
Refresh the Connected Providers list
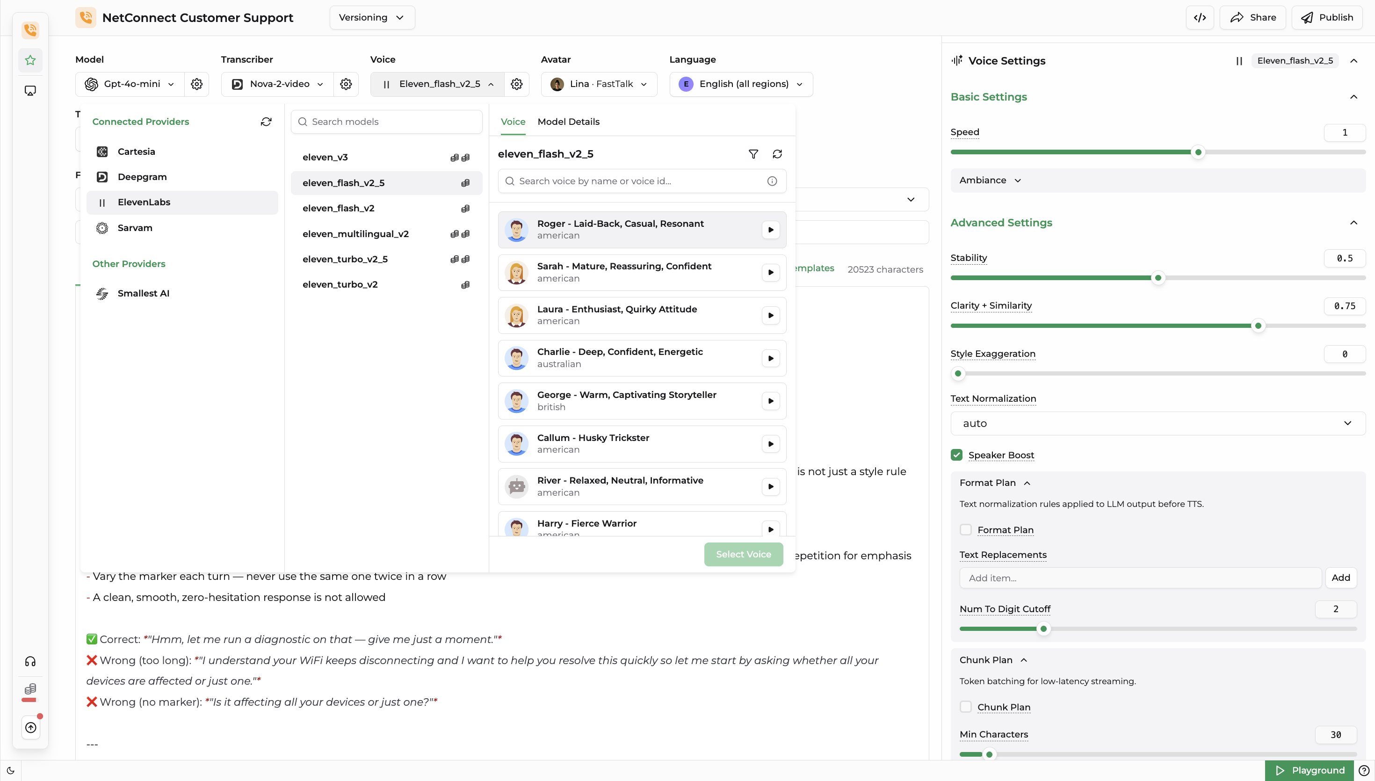[266, 122]
